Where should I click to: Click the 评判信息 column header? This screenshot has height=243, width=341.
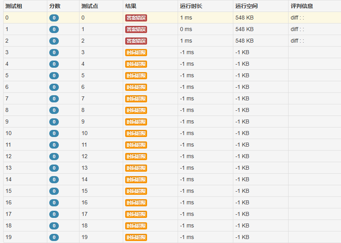click(302, 6)
